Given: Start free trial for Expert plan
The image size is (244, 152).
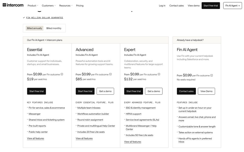Looking at the screenshot, I should [133, 91].
